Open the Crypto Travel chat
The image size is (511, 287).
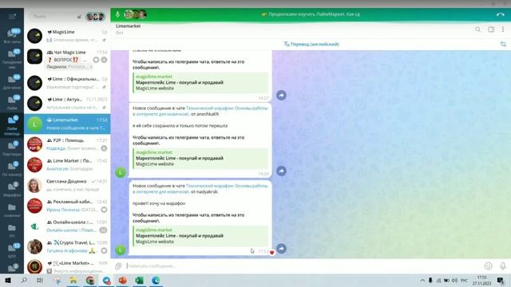click(67, 246)
